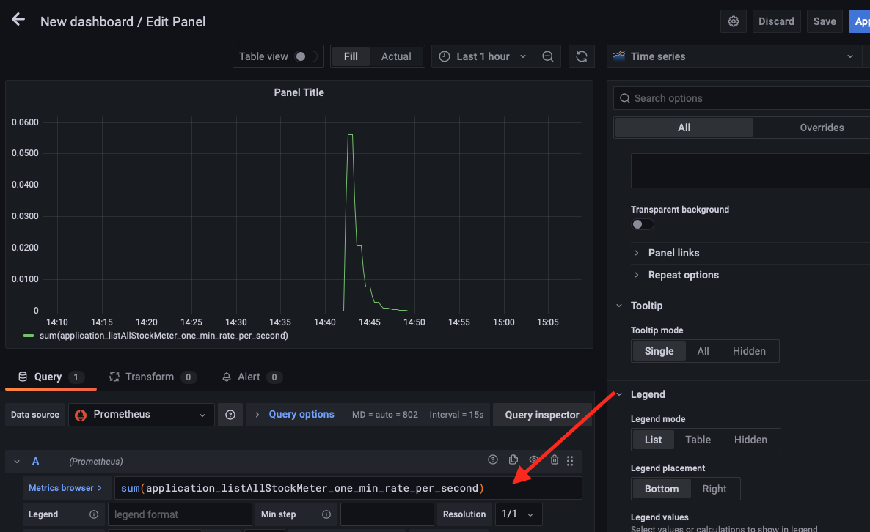This screenshot has height=532, width=870.
Task: Open the Prometheus data source dropdown
Action: (142, 415)
